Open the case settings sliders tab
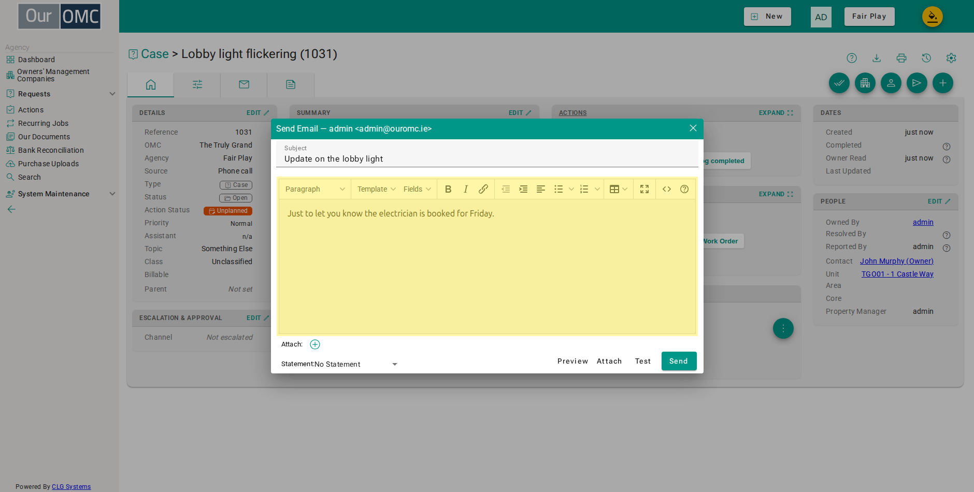The width and height of the screenshot is (974, 492). click(x=197, y=84)
